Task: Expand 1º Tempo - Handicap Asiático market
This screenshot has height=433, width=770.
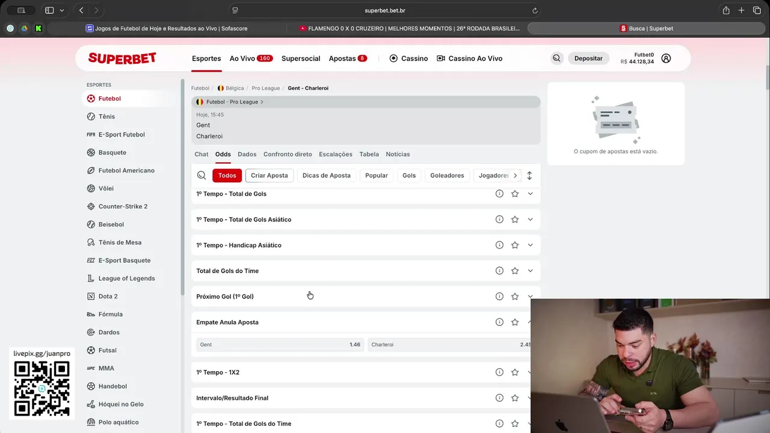Action: [530, 245]
